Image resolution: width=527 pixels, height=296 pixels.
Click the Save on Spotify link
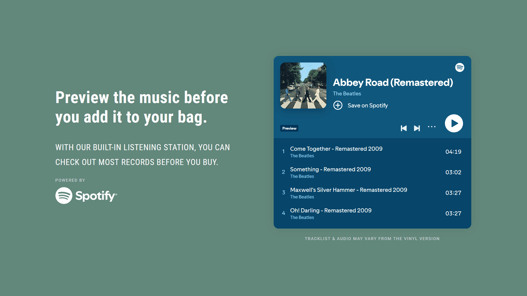pos(368,106)
